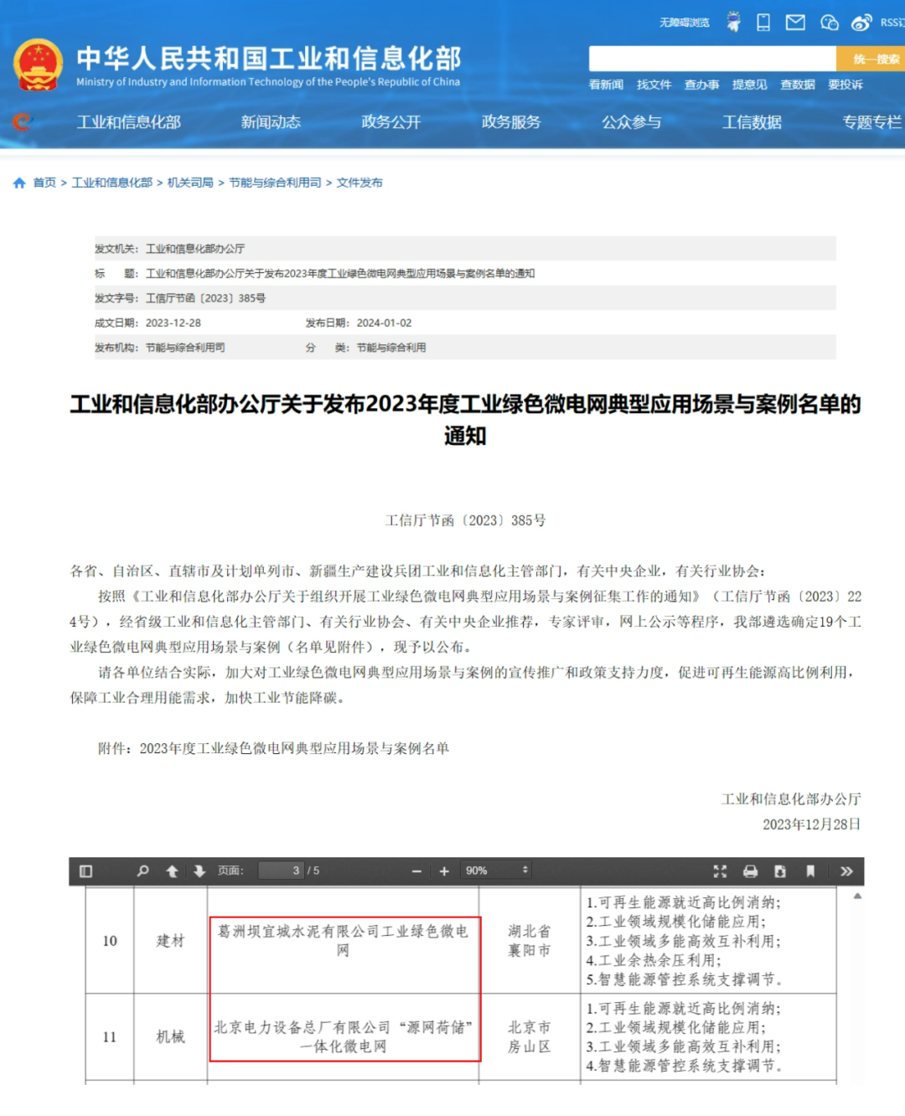Image resolution: width=905 pixels, height=1116 pixels.
Task: Click the home icon in breadcrumb
Action: click(19, 183)
